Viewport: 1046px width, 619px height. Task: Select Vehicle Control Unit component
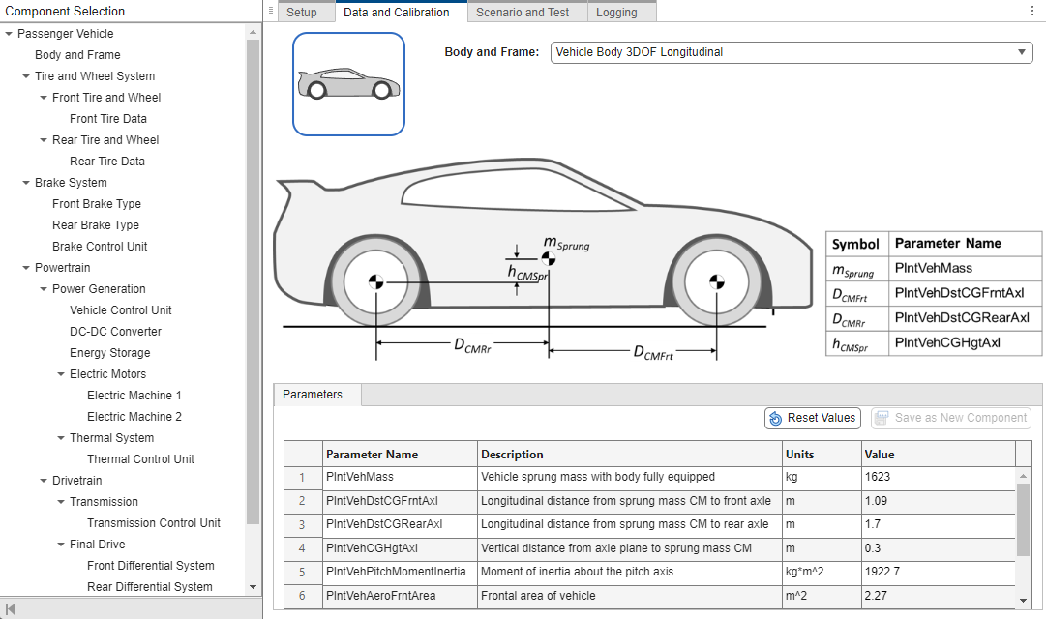coord(121,309)
